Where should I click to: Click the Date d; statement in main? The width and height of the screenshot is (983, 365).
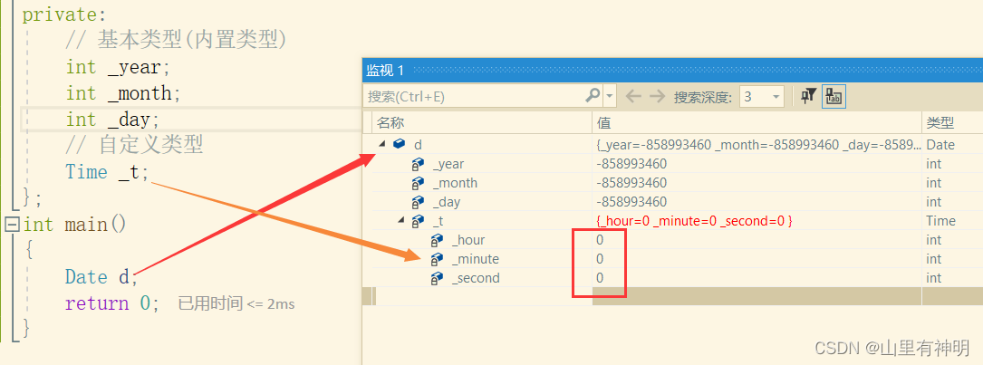(101, 277)
